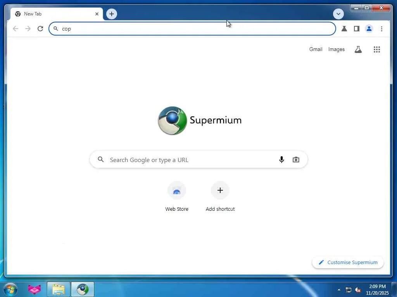Open the clock showing 2:09 PM

[x=377, y=290]
